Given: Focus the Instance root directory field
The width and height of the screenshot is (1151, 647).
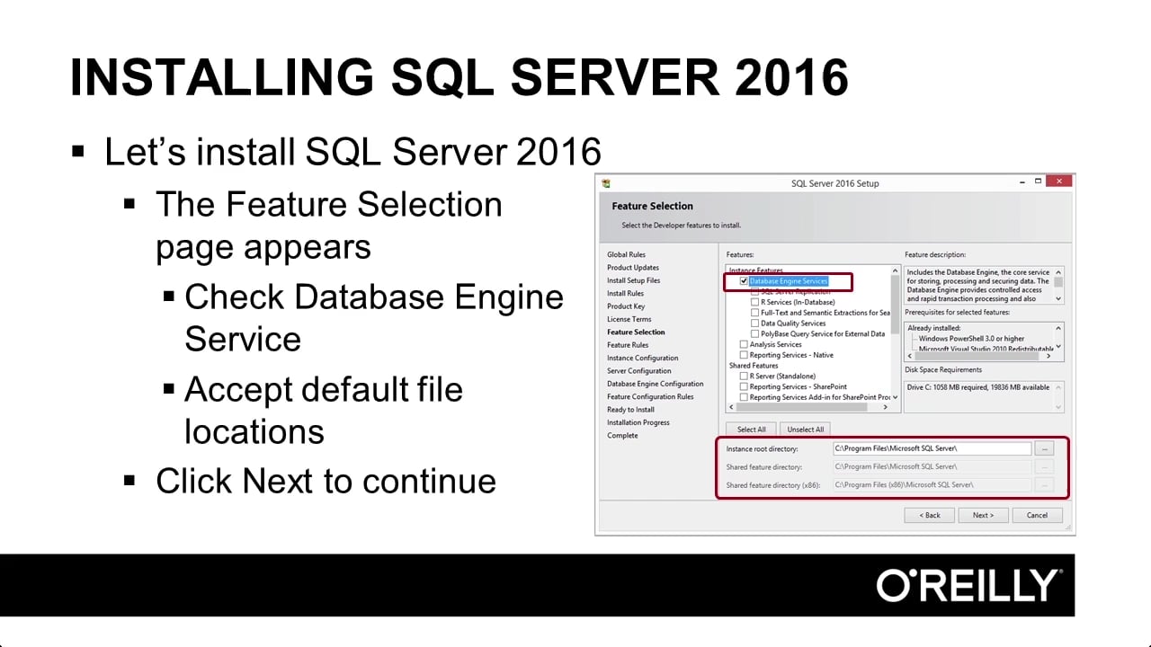Looking at the screenshot, I should (x=932, y=448).
